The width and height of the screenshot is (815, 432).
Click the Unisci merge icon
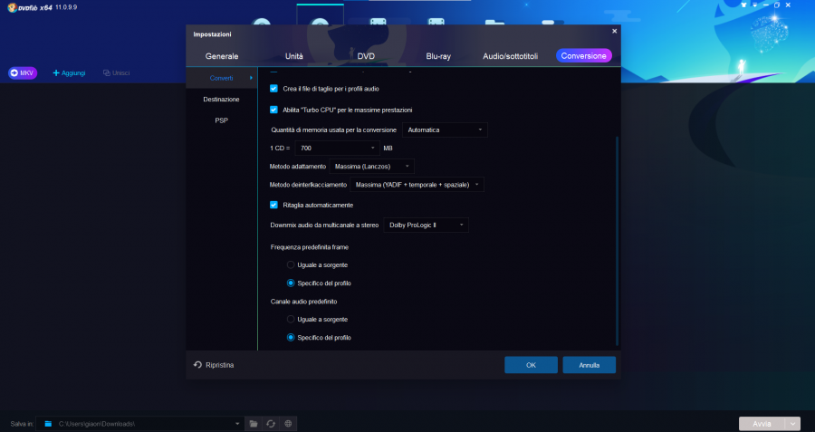tap(107, 72)
